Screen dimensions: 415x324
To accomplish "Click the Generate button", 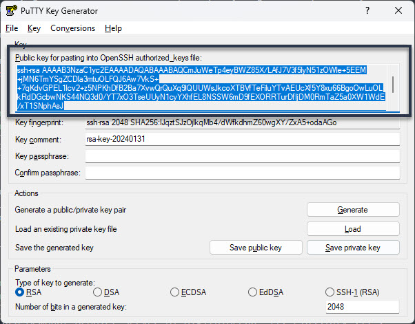I will [x=353, y=210].
